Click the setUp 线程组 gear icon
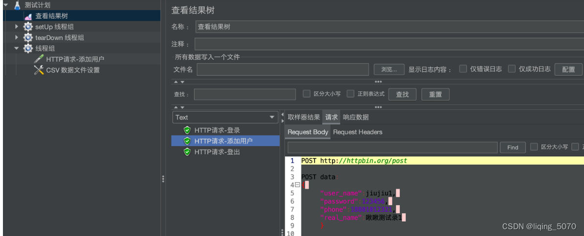584x236 pixels. tap(28, 27)
